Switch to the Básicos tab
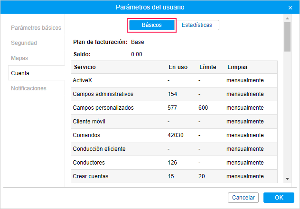 click(x=152, y=25)
